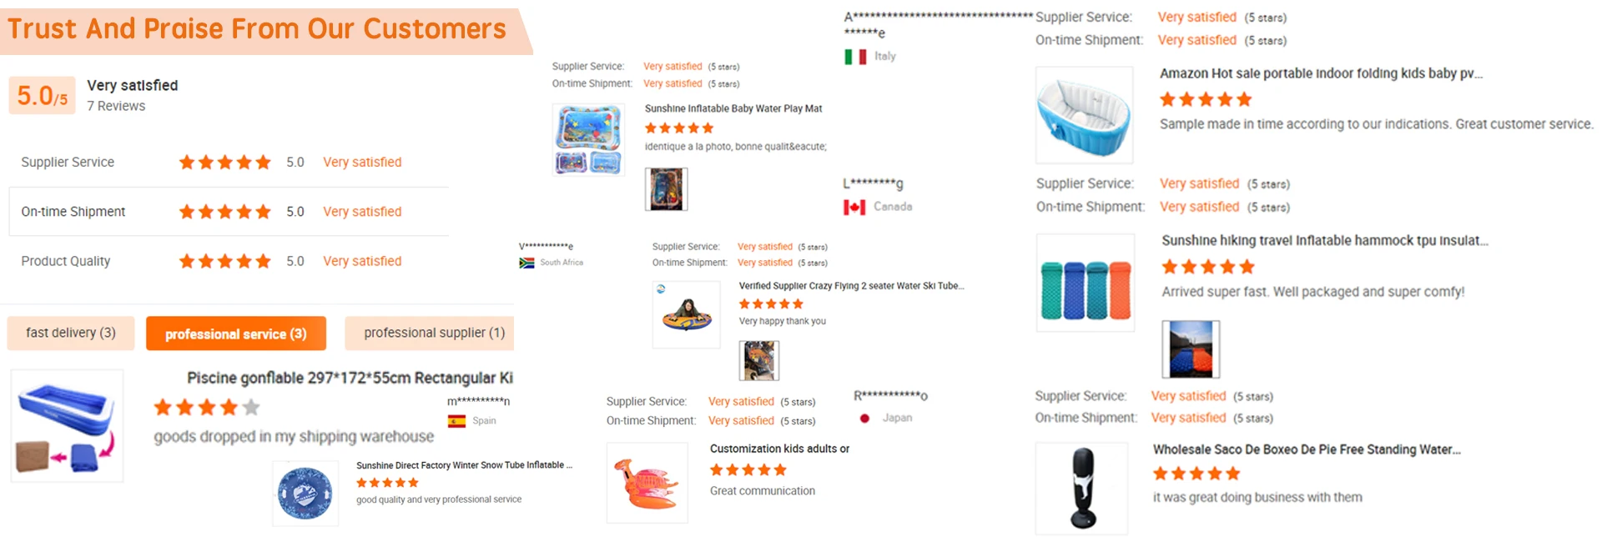
Task: Click the Japan flag icon
Action: click(865, 418)
